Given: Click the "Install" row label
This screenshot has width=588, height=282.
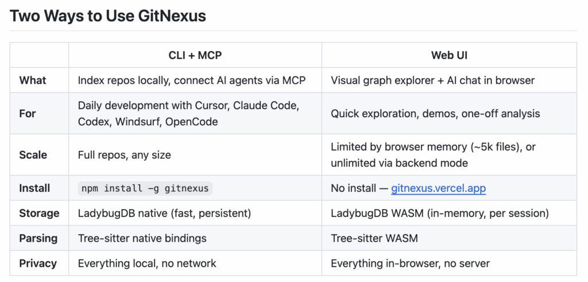Looking at the screenshot, I should click(34, 188).
